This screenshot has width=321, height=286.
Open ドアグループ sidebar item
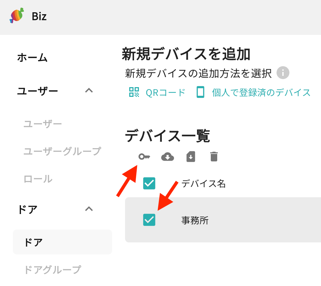click(x=53, y=270)
